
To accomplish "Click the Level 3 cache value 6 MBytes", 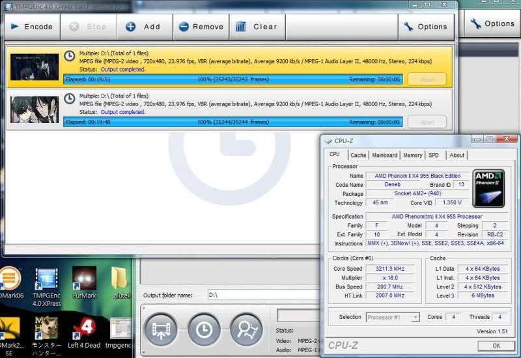I will point(483,296).
